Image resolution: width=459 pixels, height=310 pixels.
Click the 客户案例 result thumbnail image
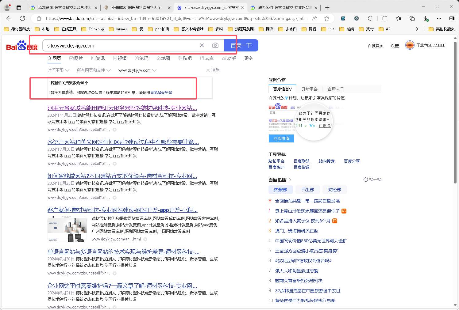click(67, 229)
